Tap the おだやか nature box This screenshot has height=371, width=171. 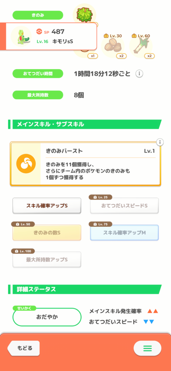point(47,317)
